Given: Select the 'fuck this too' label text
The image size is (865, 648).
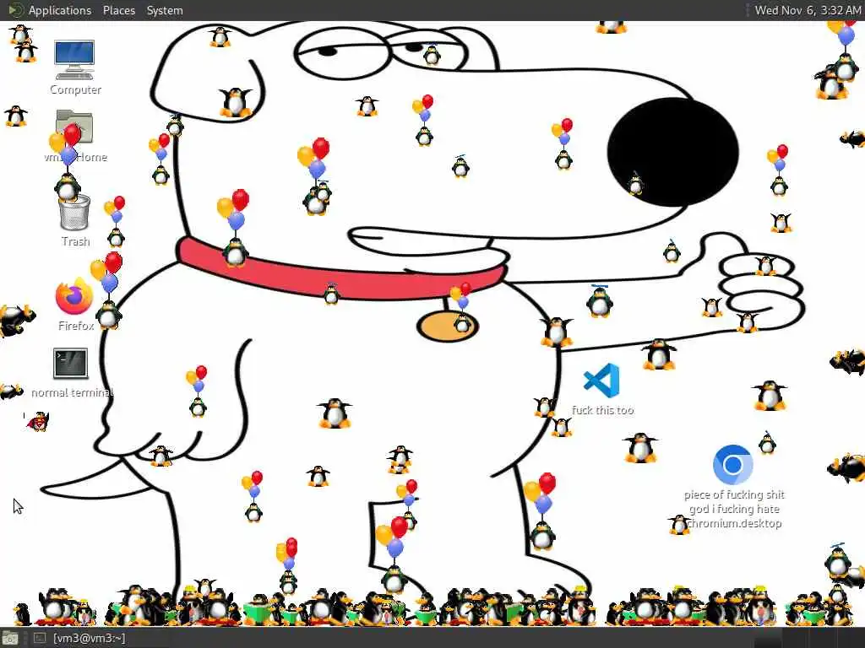Looking at the screenshot, I should tap(602, 410).
